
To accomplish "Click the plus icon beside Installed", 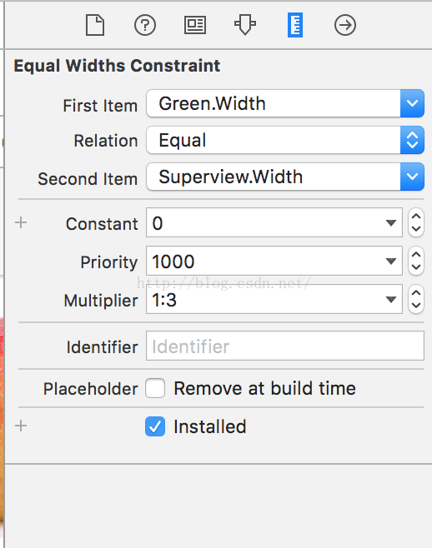I will click(x=21, y=426).
